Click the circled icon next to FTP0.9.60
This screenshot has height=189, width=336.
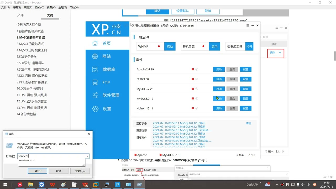point(197,79)
